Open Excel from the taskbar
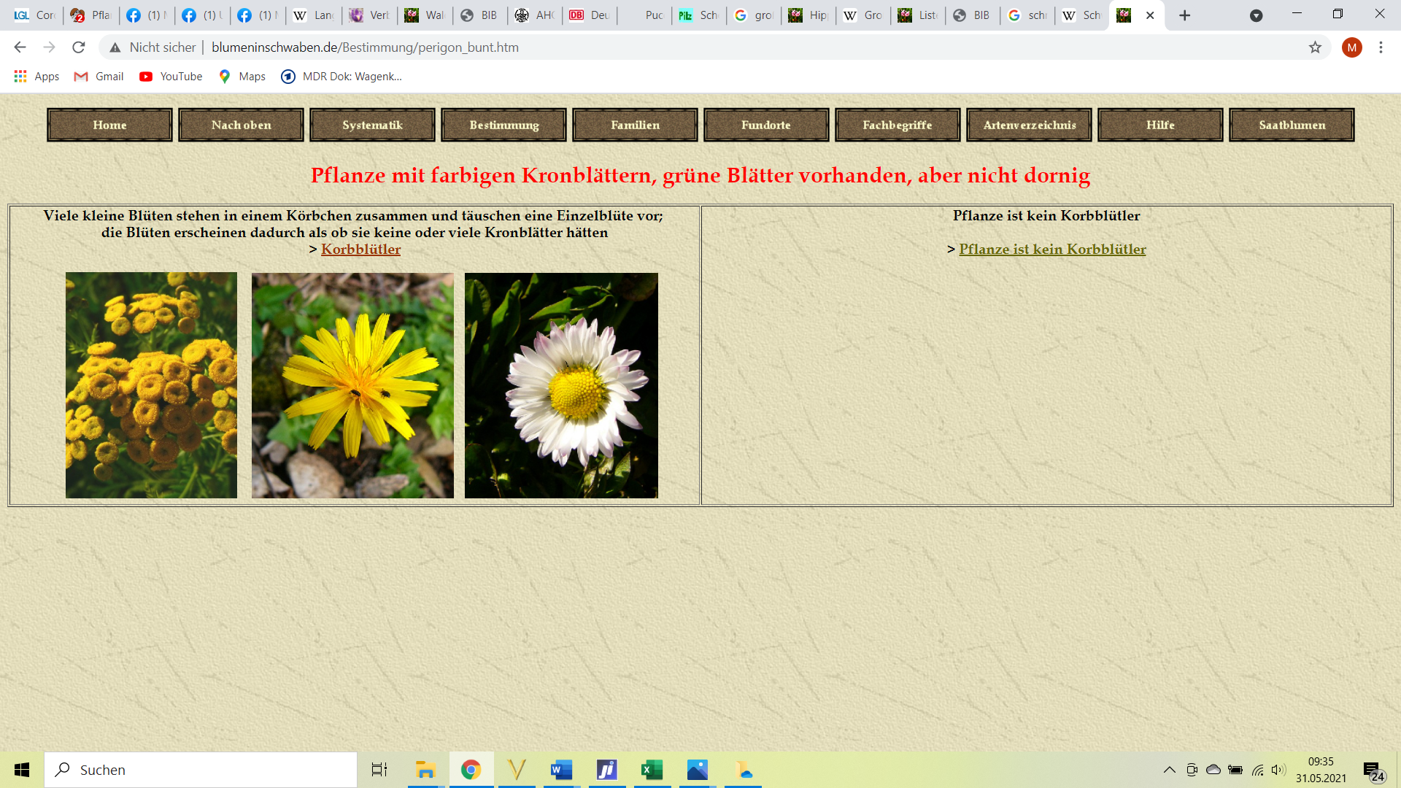The image size is (1401, 788). coord(652,770)
